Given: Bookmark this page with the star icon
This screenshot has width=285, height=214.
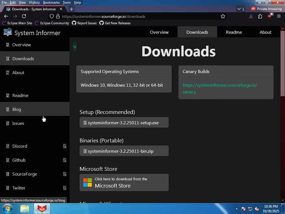Looking at the screenshot, I should 223,16.
